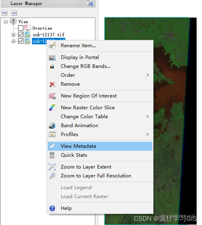Select New Region Of Interest entry
The height and width of the screenshot is (225, 202).
pos(100,96)
